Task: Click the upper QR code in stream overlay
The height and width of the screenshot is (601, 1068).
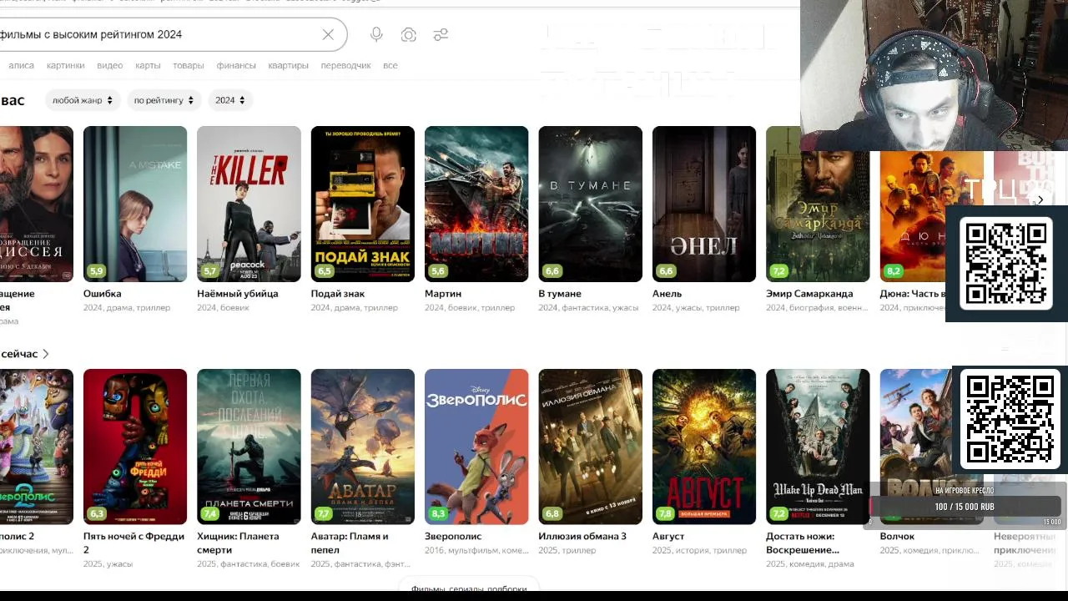Action: pyautogui.click(x=1006, y=264)
